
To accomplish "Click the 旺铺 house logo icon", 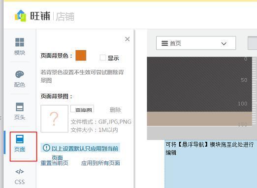I will [21, 16].
